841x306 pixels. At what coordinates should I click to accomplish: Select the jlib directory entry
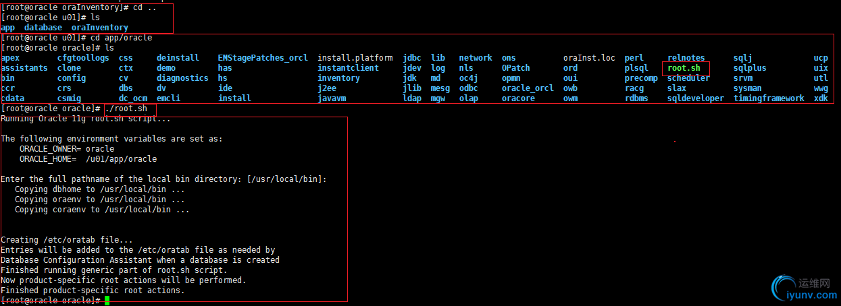click(412, 88)
